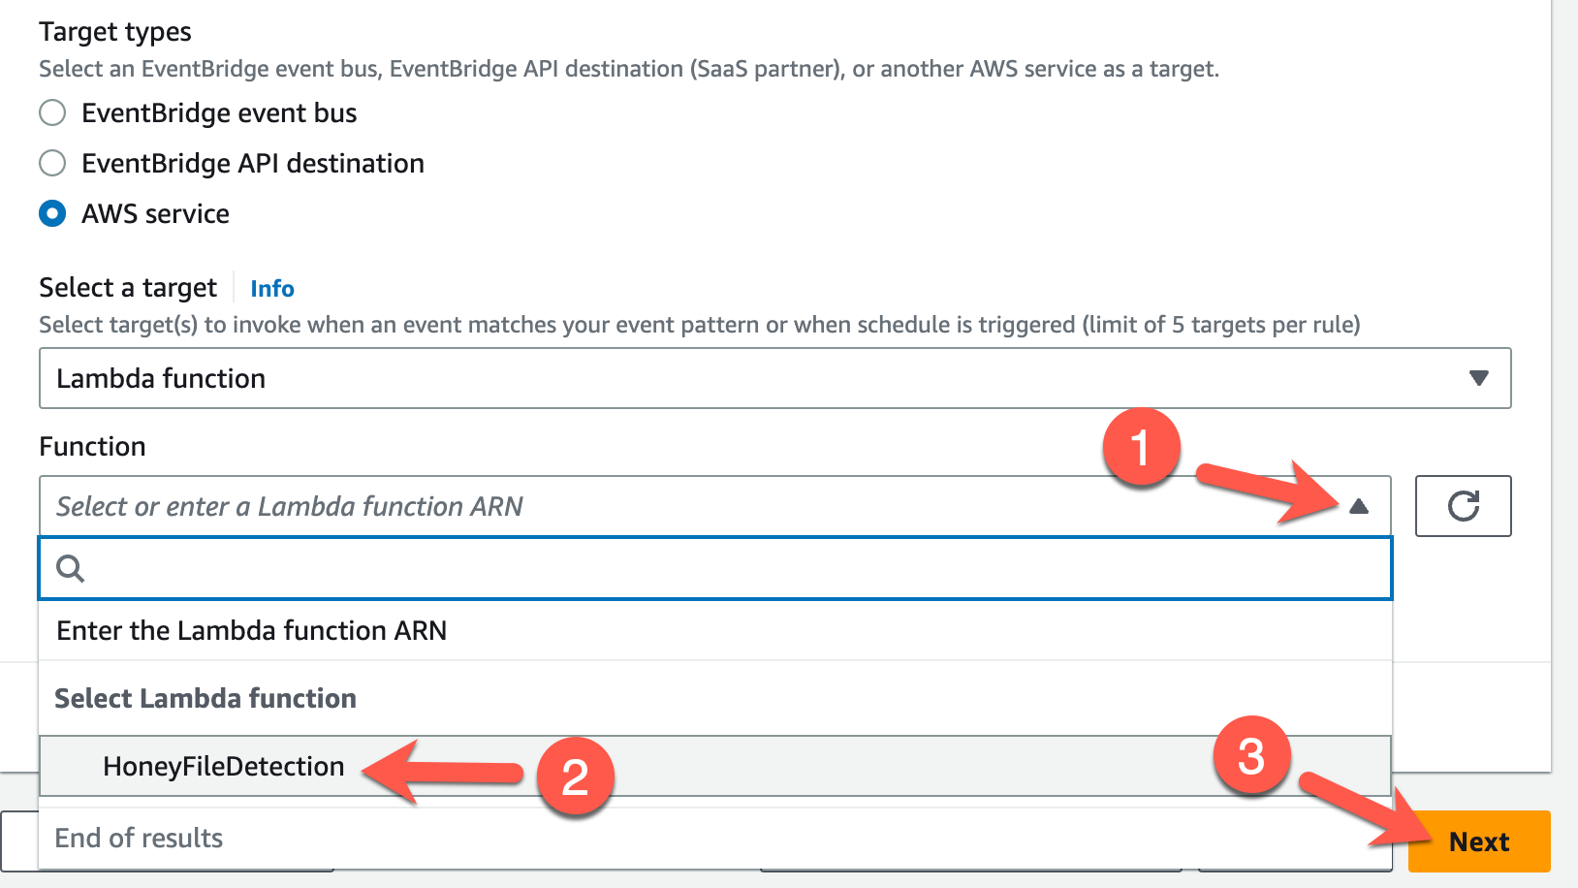Select HoneyFileDetection from the function list

pyautogui.click(x=224, y=767)
